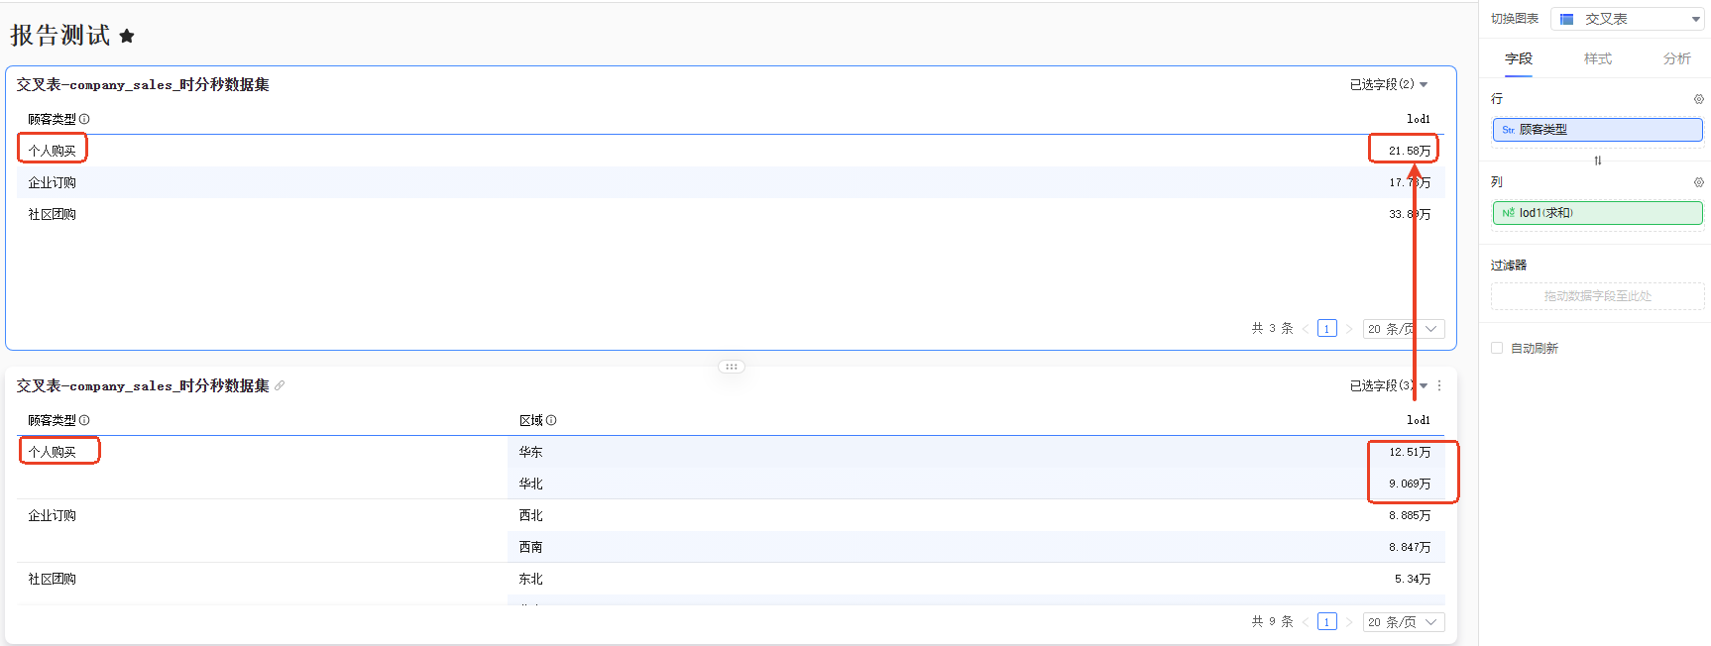Viewport: 1711px width, 646px height.
Task: Select page 1 in the upper table pagination
Action: [x=1326, y=329]
